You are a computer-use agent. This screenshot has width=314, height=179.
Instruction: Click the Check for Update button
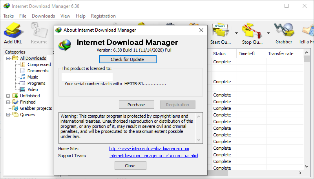pyautogui.click(x=128, y=59)
